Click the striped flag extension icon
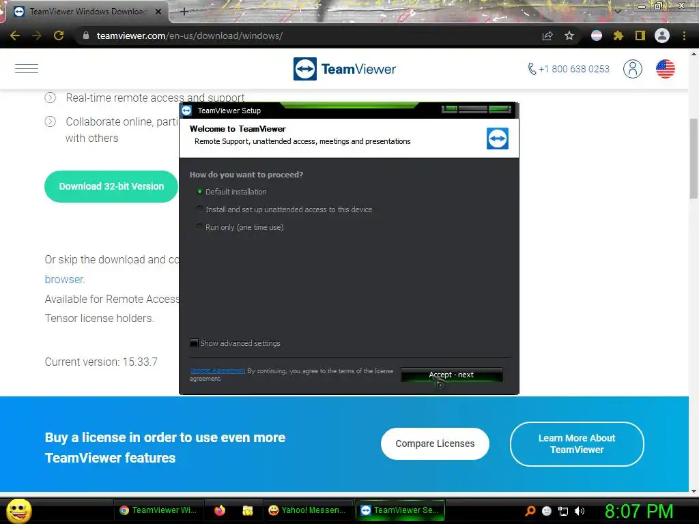Viewport: 699px width, 524px height. point(597,35)
